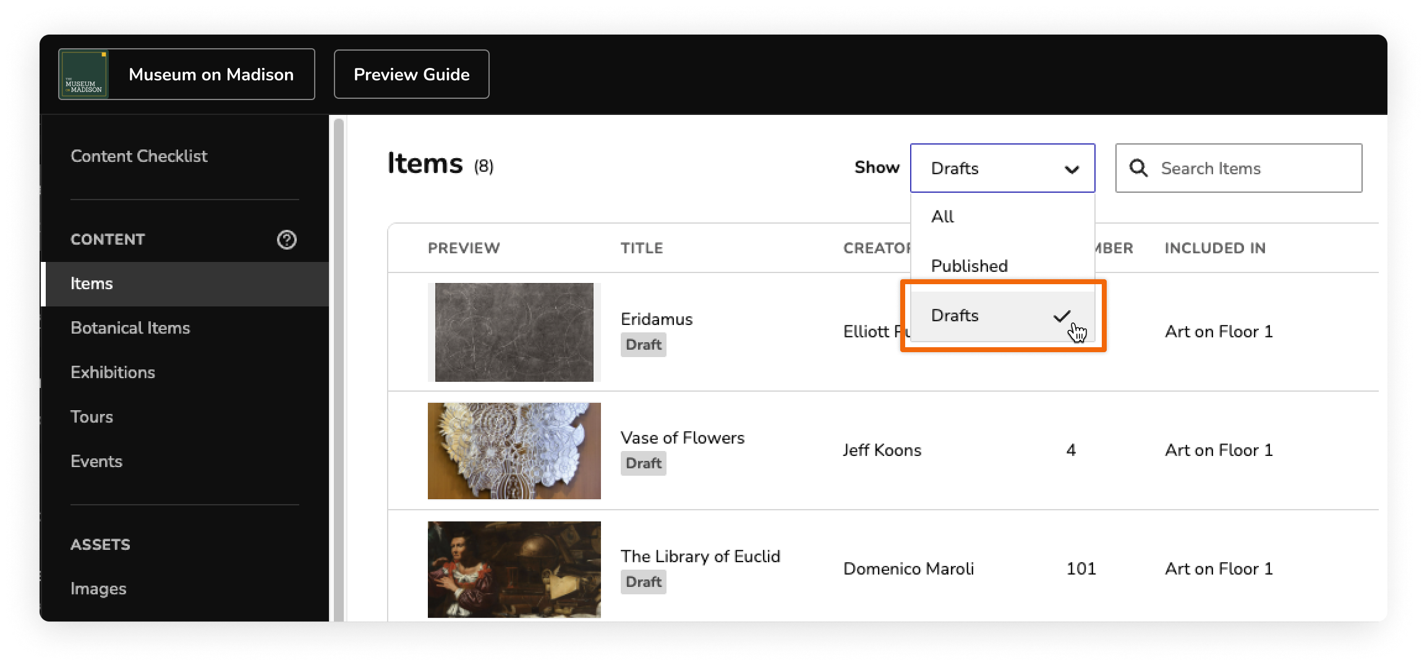The width and height of the screenshot is (1427, 666).
Task: Click number 4 in Vase of Flowers row
Action: [1071, 450]
